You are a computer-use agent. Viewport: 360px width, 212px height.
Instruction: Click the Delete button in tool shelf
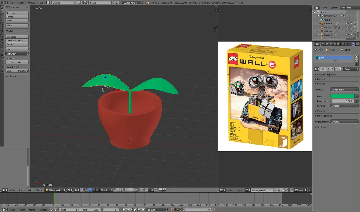pos(17,44)
